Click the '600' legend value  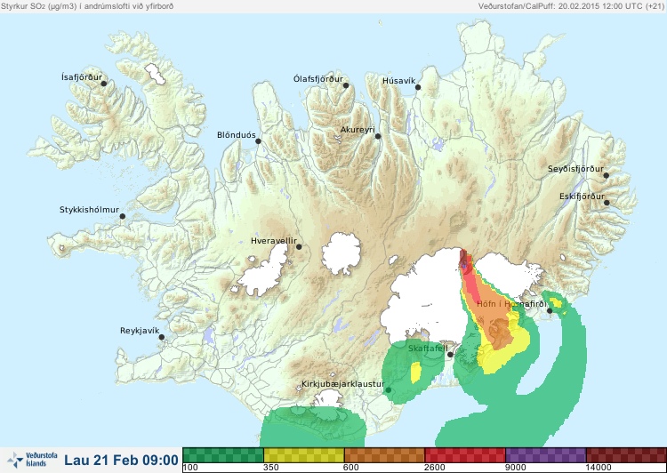(x=351, y=468)
